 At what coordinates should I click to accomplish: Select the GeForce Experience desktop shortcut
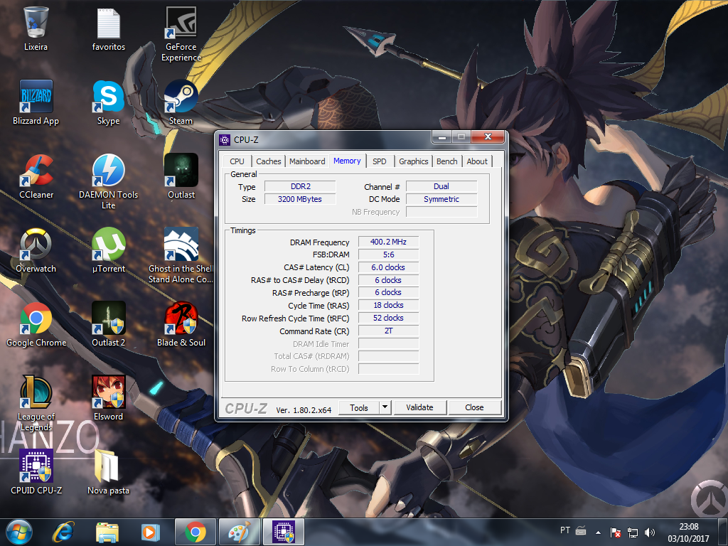pyautogui.click(x=181, y=34)
